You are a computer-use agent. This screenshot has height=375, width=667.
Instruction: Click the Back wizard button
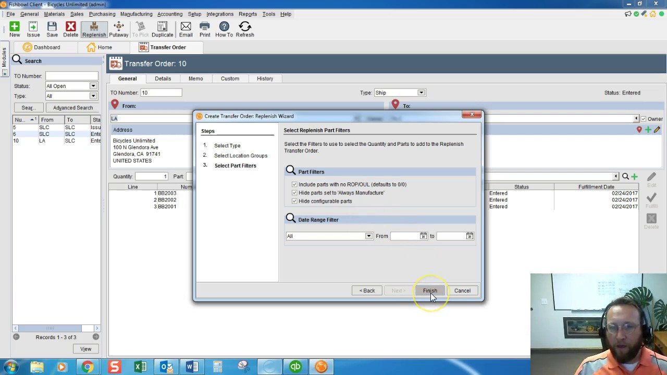point(367,291)
